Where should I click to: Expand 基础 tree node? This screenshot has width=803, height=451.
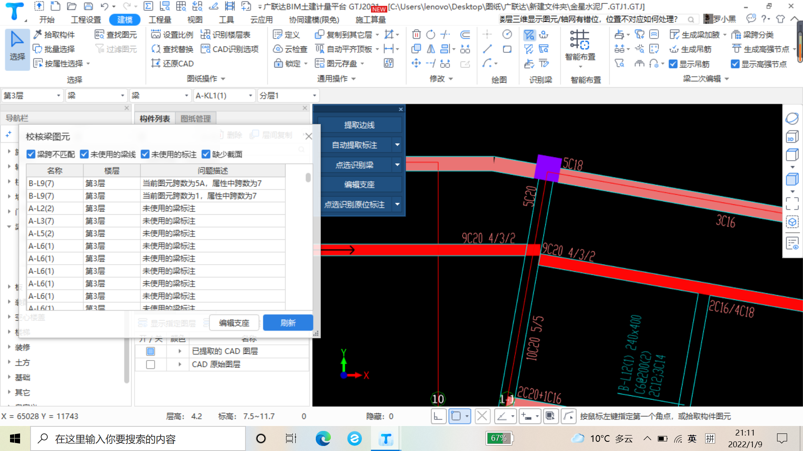(9, 377)
